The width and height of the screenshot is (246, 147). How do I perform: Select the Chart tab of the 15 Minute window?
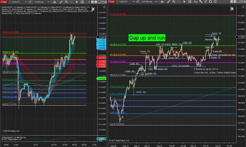pos(4,2)
